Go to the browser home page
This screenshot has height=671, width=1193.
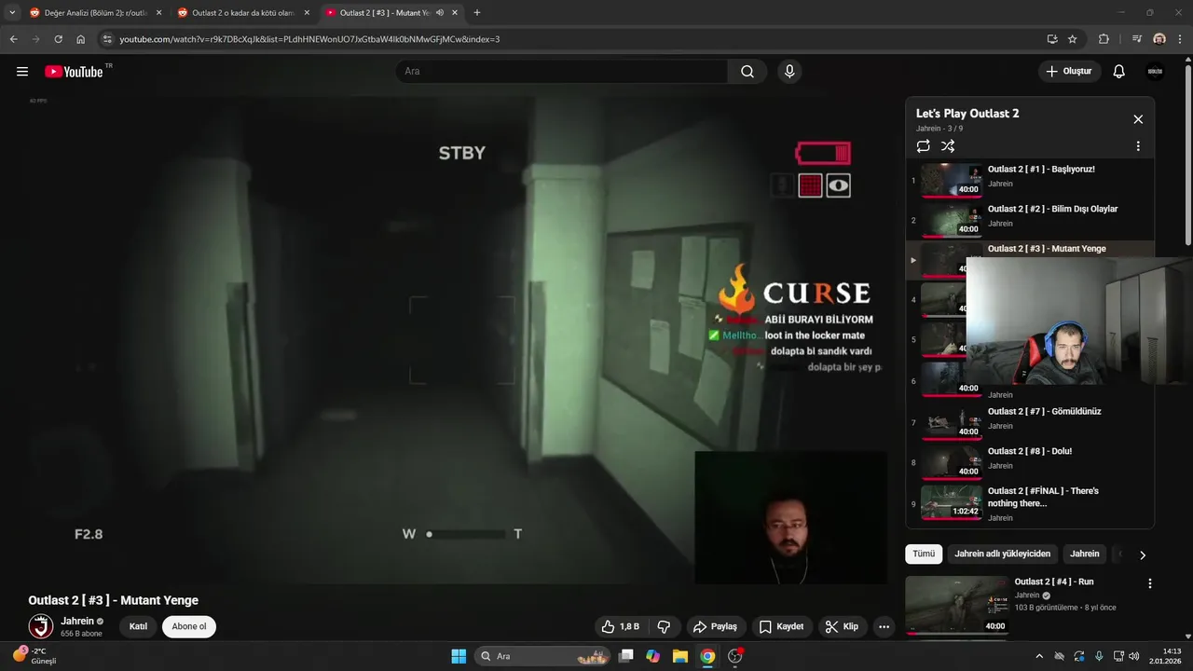click(x=80, y=39)
